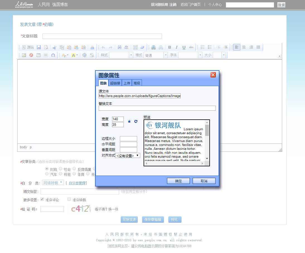Click the insert table icon
Viewport: 305px width, 253px height.
[x=38, y=55]
